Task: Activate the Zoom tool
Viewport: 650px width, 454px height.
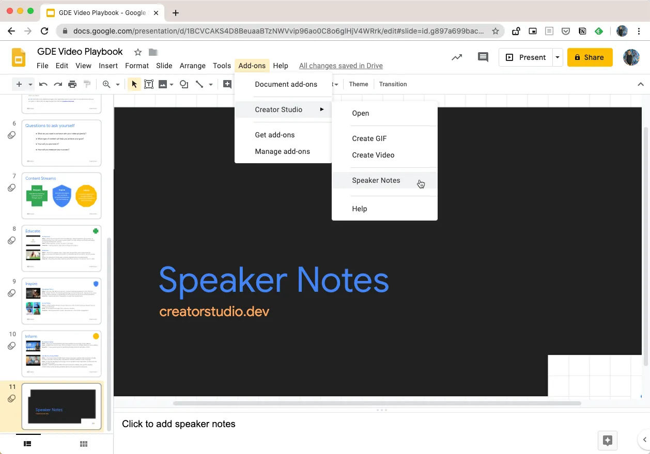Action: (105, 84)
